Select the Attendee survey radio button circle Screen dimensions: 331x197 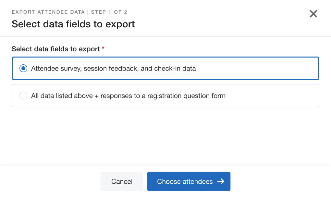[x=23, y=69]
